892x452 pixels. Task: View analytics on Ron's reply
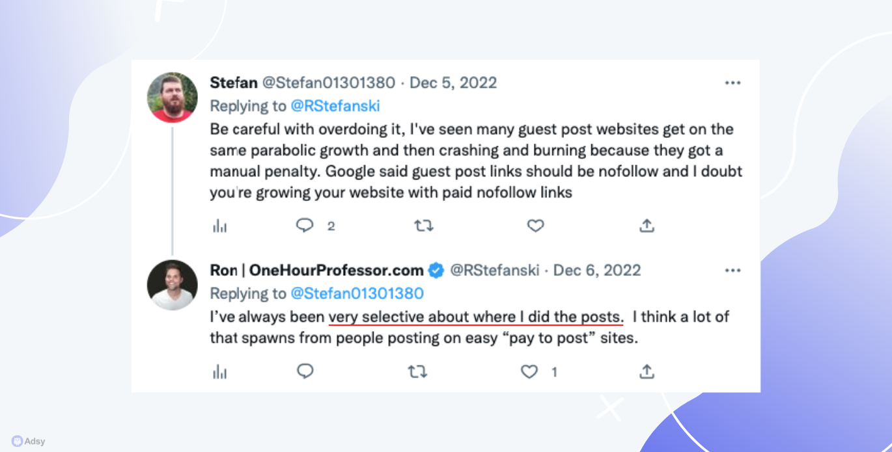pyautogui.click(x=220, y=371)
